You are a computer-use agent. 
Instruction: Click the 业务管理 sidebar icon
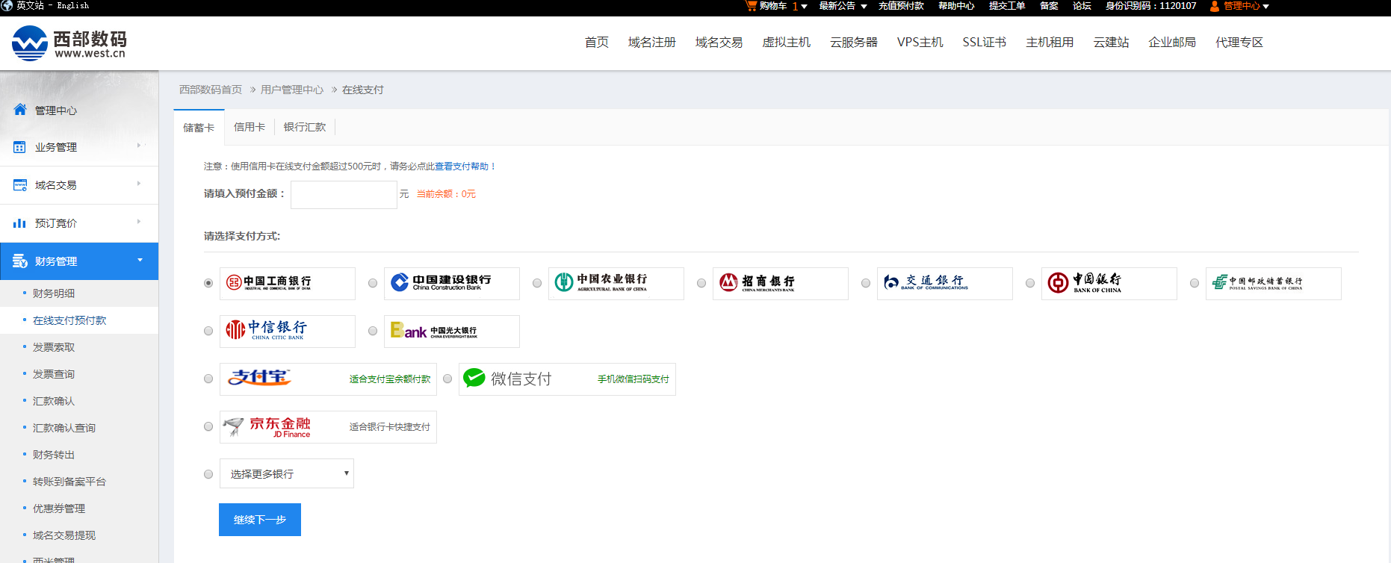[20, 147]
